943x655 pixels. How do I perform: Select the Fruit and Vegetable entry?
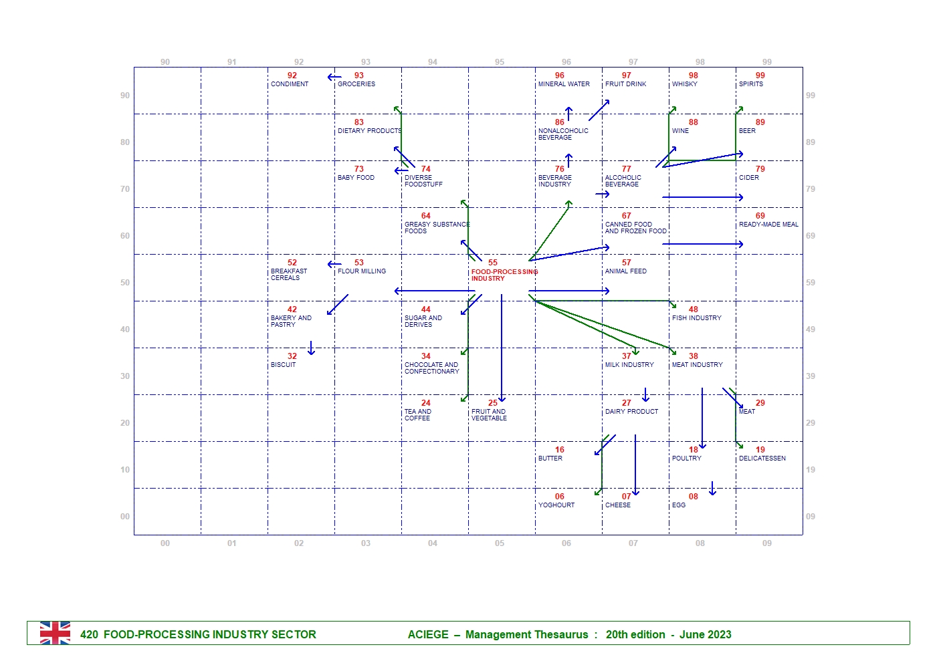pos(489,414)
